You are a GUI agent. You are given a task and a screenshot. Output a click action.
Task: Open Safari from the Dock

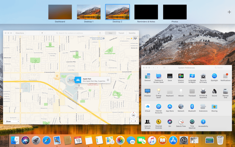coord(47,140)
